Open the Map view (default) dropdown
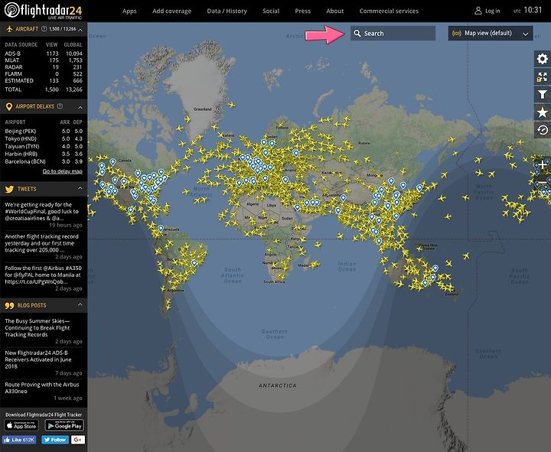Viewport: 551px width, 452px height. point(491,34)
